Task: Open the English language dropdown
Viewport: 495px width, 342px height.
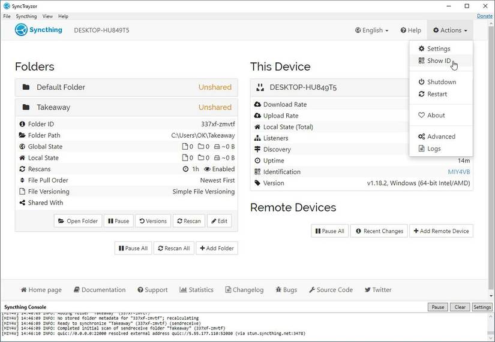Action: [371, 31]
